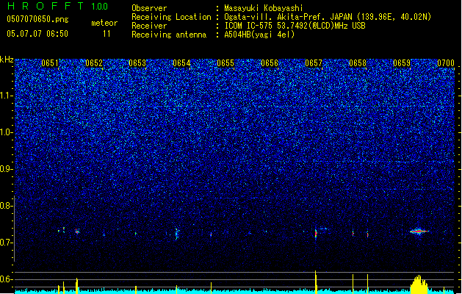The image size is (462, 294).
Task: Click the 1.1 kHz axis label
Action: pyautogui.click(x=6, y=96)
